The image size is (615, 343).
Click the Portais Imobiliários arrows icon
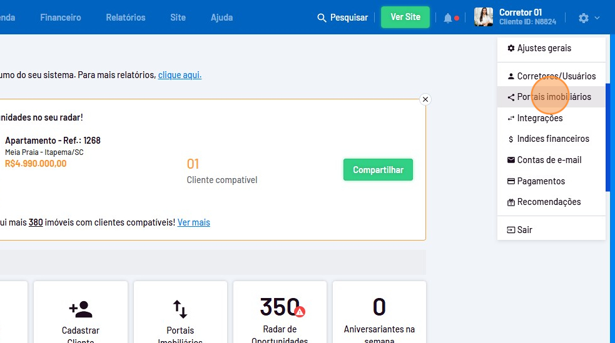point(180,309)
